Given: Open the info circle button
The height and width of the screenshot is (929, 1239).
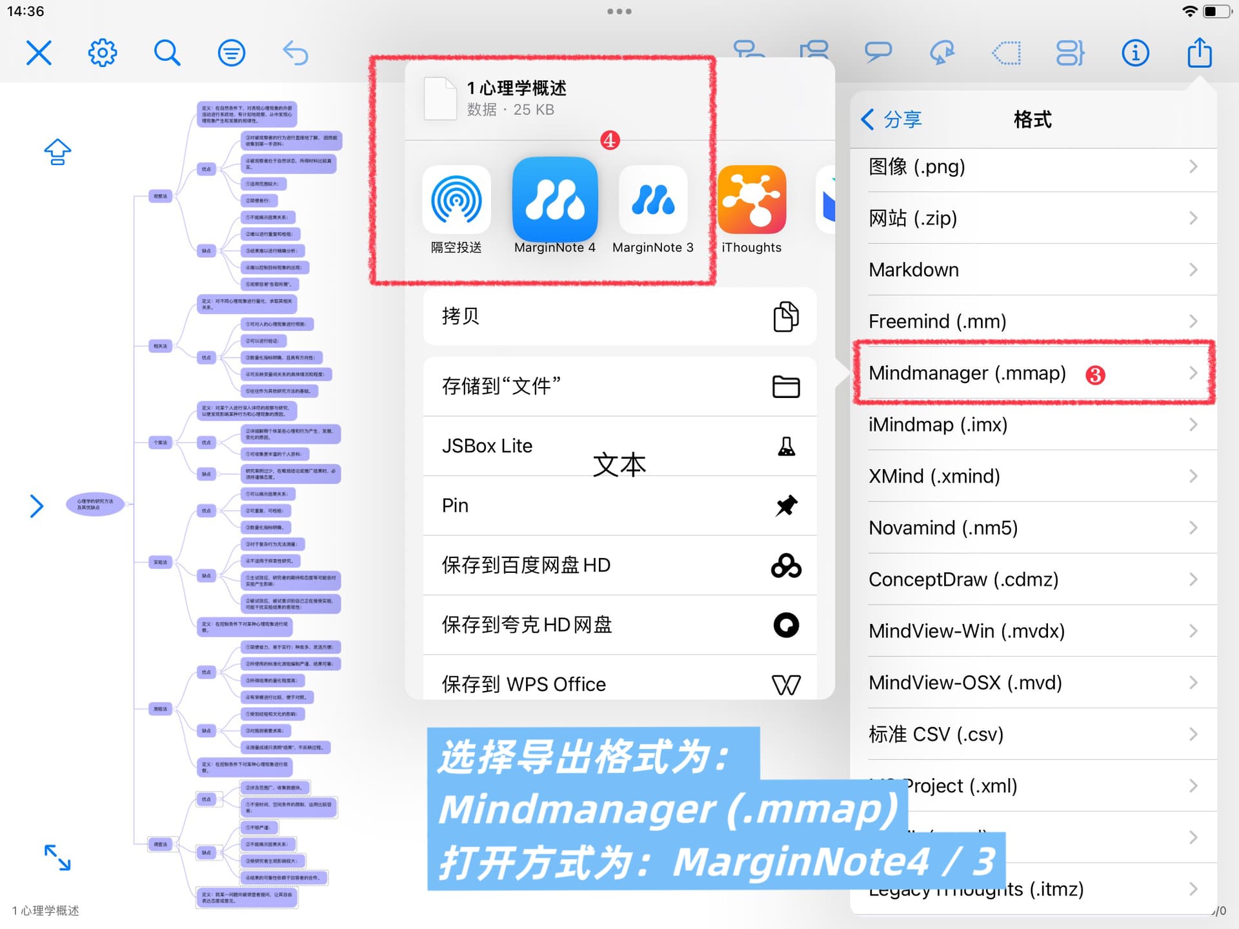Looking at the screenshot, I should [1135, 53].
